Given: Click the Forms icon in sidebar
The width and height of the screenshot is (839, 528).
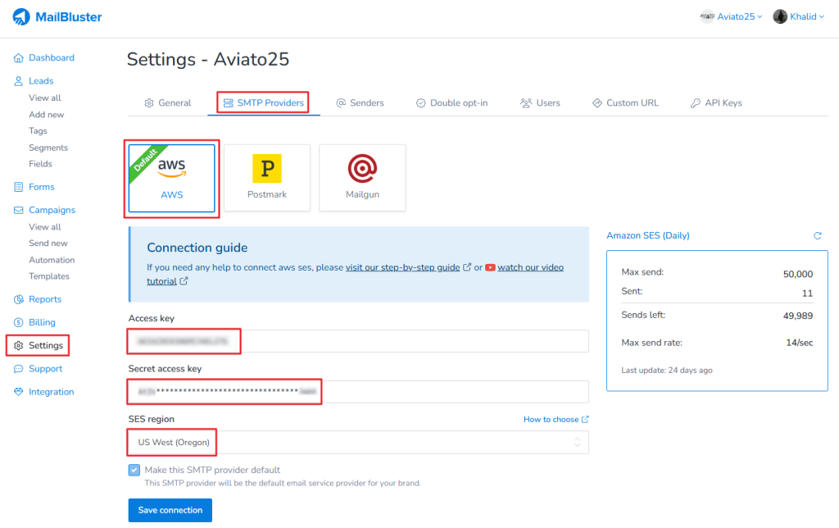Looking at the screenshot, I should (x=19, y=187).
